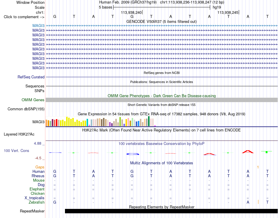Click the Mouse species label
The width and height of the screenshot is (278, 218).
(x=39, y=180)
